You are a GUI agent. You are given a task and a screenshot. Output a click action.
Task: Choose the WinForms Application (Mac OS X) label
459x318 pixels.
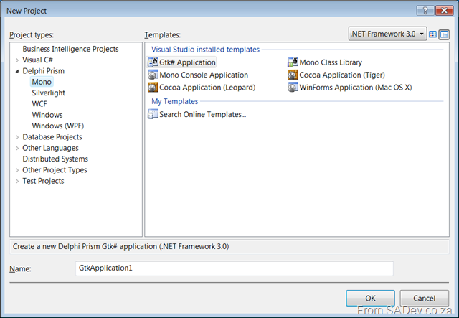(x=356, y=88)
